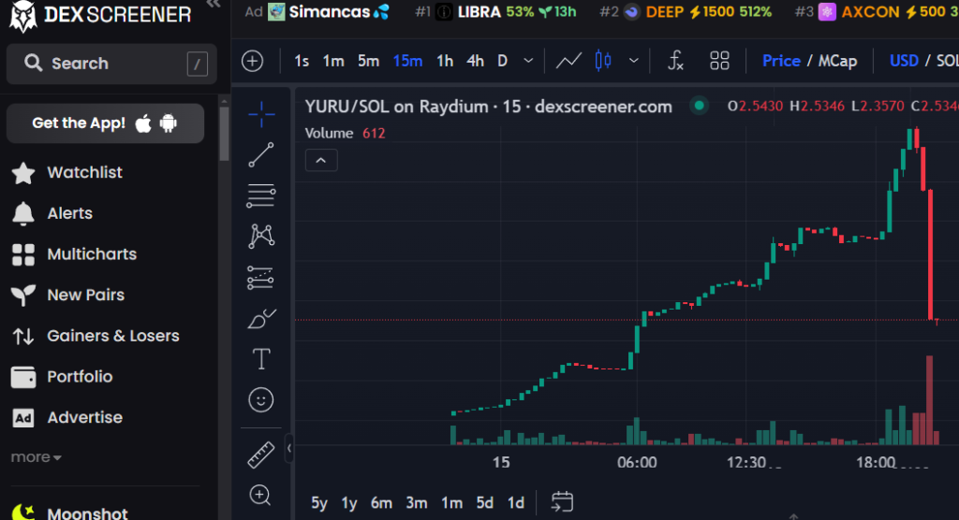Image resolution: width=959 pixels, height=520 pixels.
Task: Select the 5m timeframe
Action: click(x=368, y=61)
